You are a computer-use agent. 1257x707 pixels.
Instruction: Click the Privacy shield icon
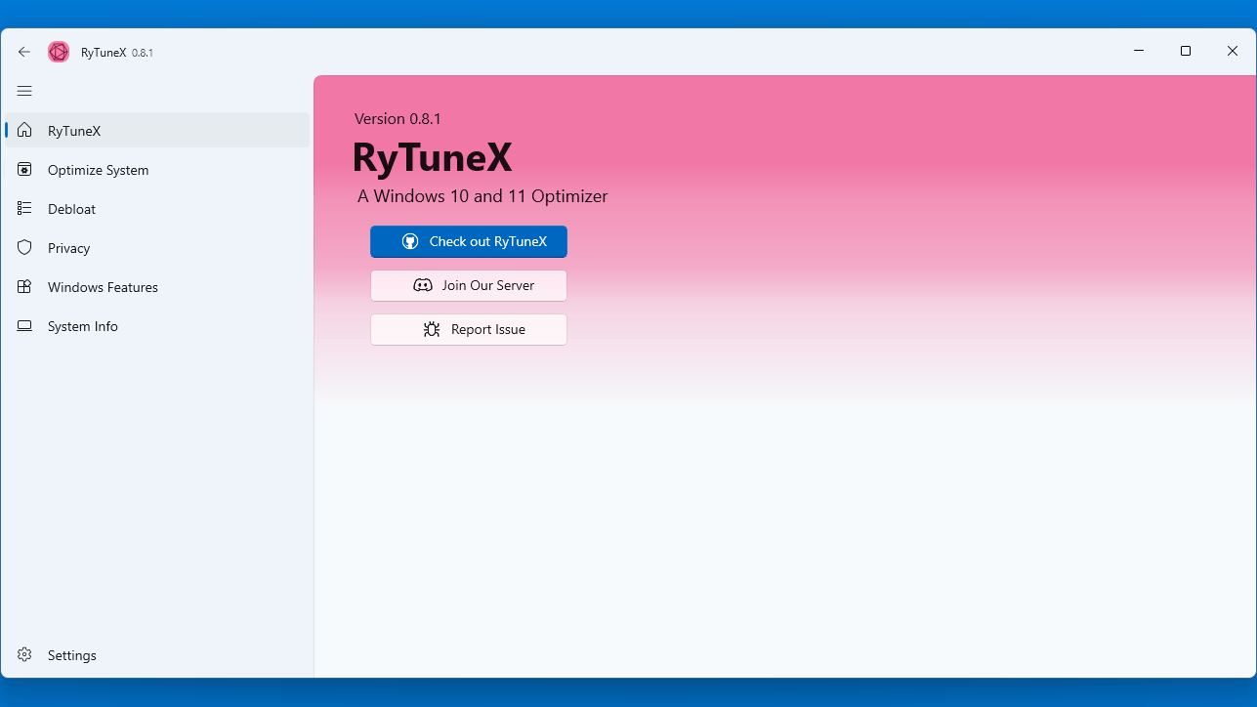click(25, 247)
